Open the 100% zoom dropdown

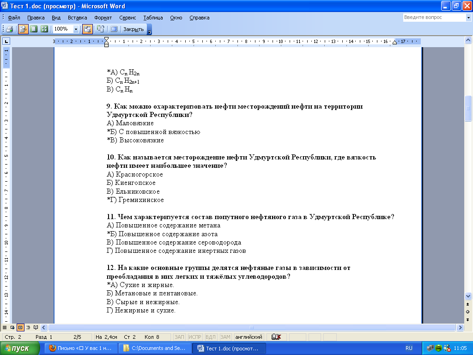click(x=76, y=29)
